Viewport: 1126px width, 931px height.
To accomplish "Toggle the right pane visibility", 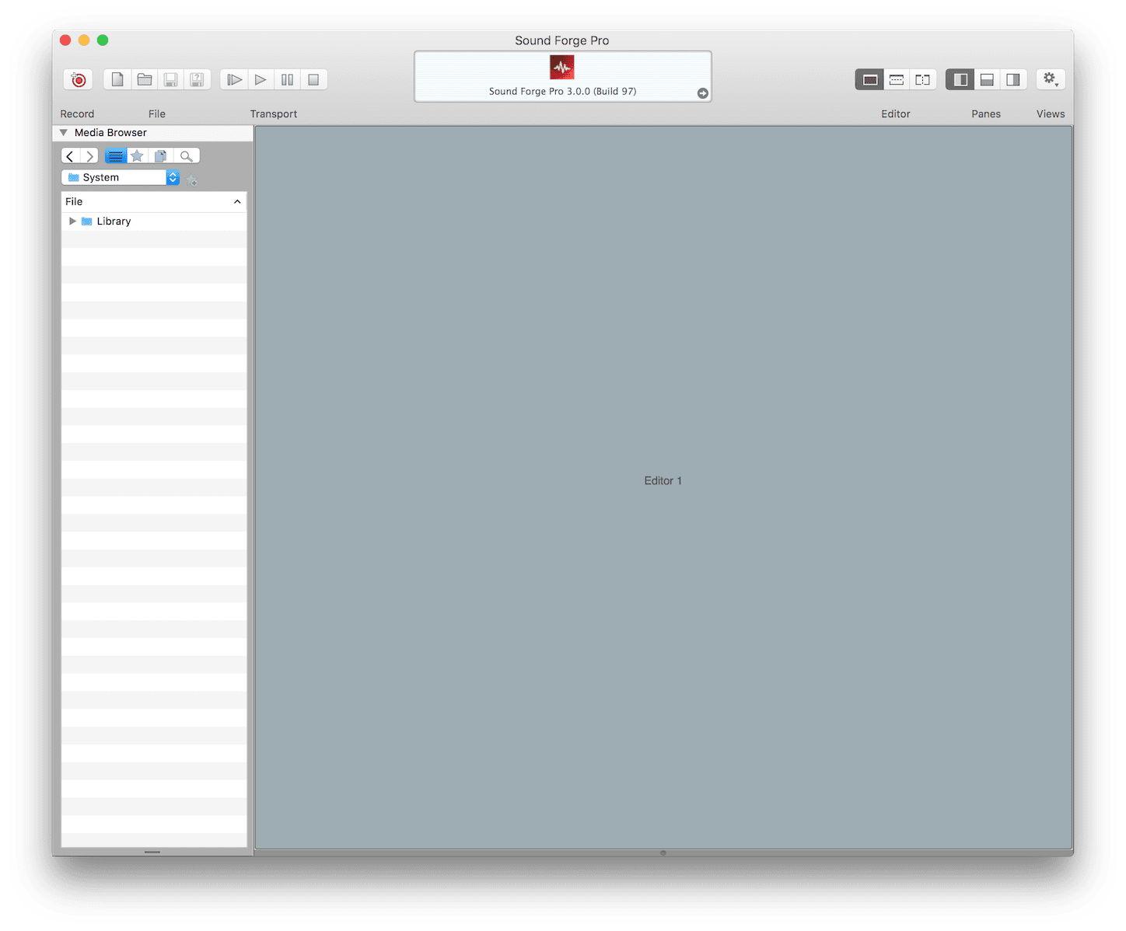I will pyautogui.click(x=1013, y=79).
